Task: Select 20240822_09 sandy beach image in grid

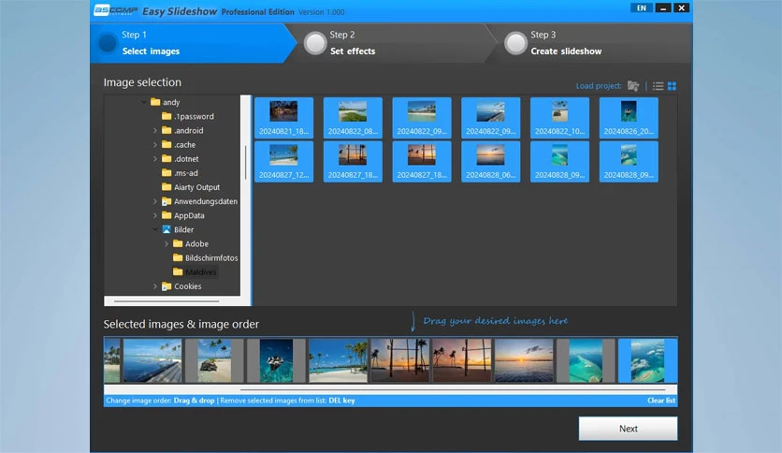Action: [x=422, y=118]
